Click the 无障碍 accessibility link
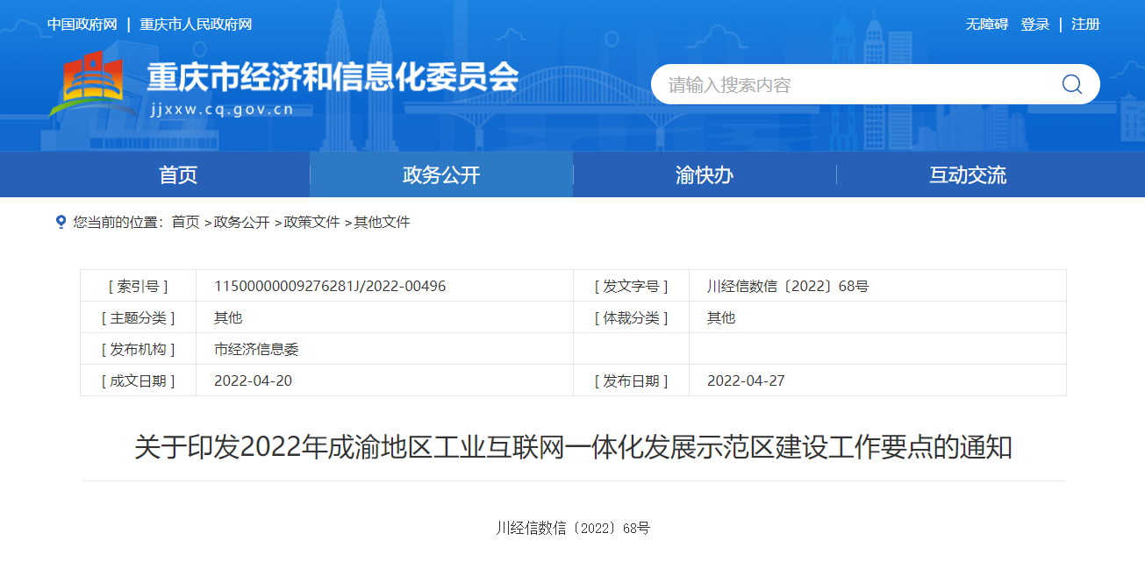Viewport: 1145px width, 576px height. click(987, 25)
